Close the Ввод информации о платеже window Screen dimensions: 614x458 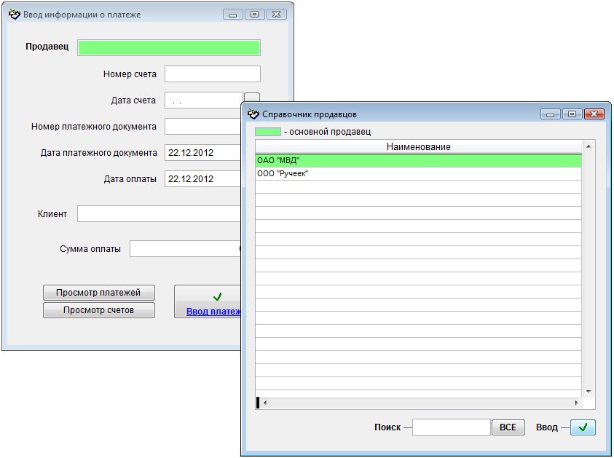[277, 15]
